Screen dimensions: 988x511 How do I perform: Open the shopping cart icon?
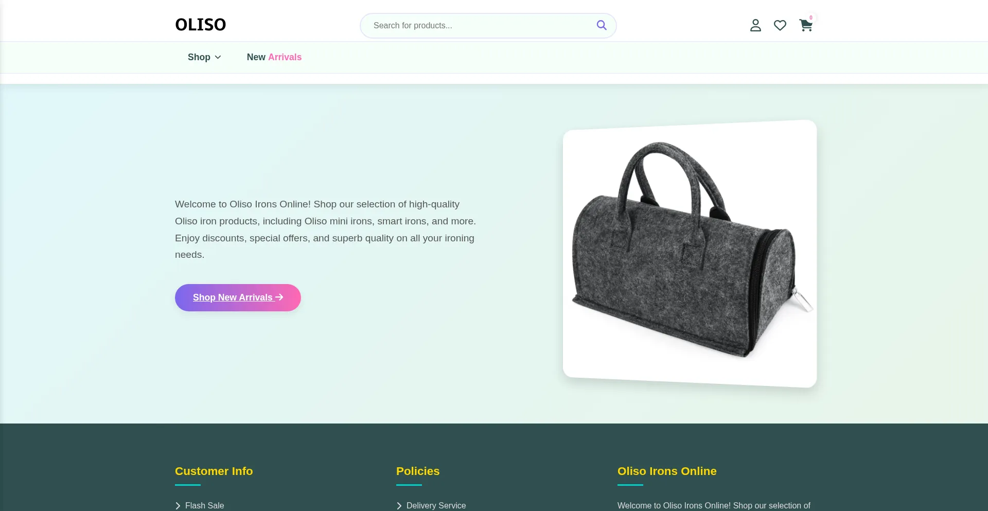tap(805, 25)
